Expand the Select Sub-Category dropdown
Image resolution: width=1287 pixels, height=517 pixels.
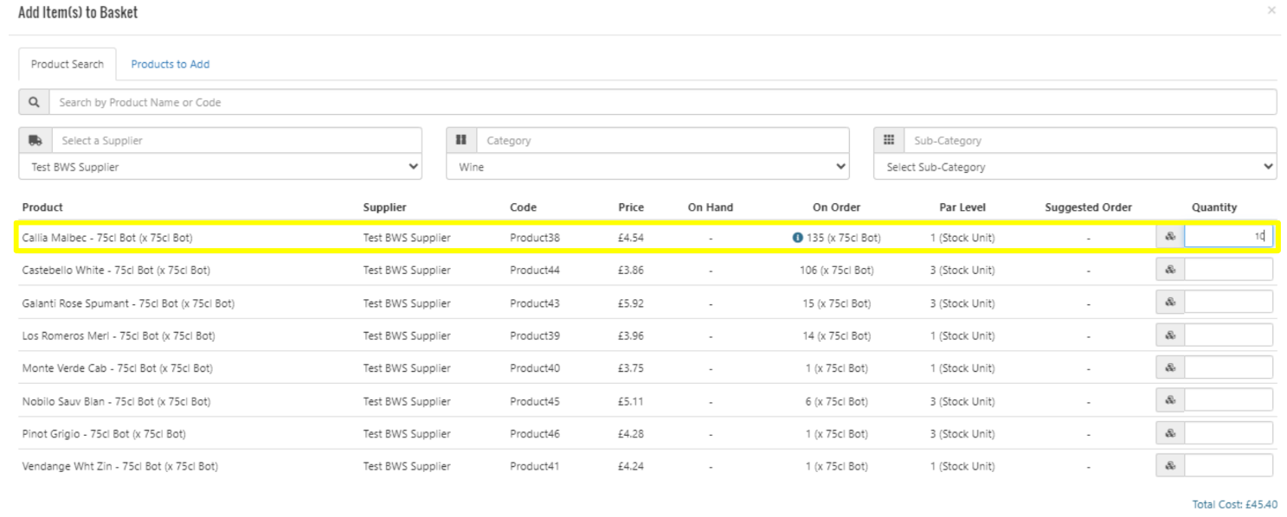pos(1075,167)
